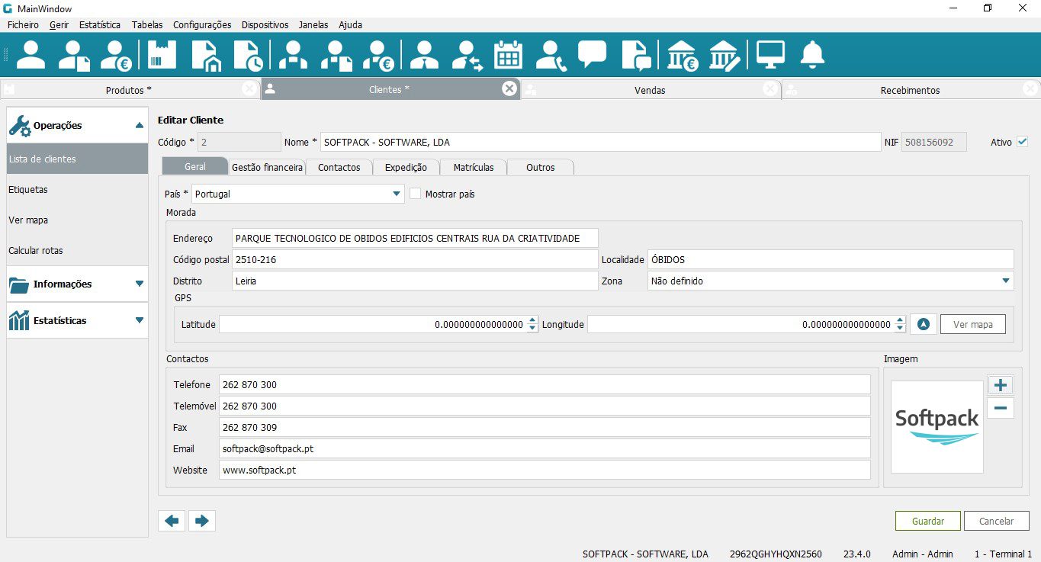Click the Latitude spinner arrows
Image resolution: width=1041 pixels, height=562 pixels.
(x=532, y=324)
